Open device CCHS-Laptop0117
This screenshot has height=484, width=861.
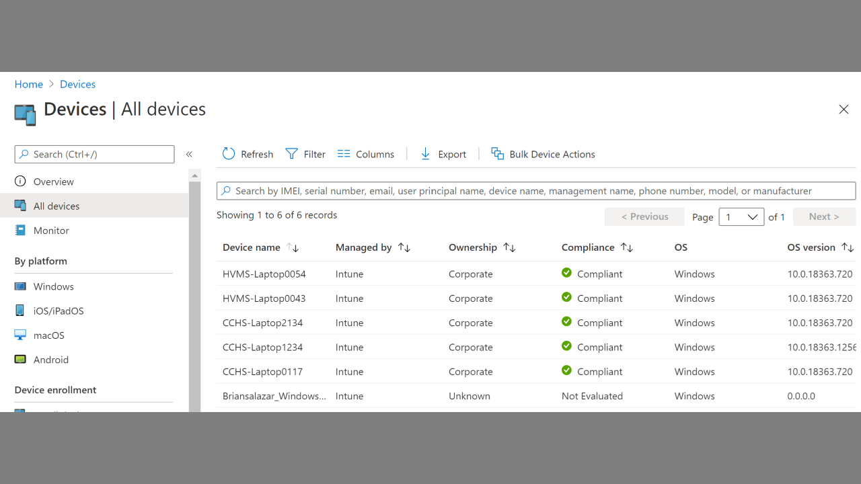point(263,371)
